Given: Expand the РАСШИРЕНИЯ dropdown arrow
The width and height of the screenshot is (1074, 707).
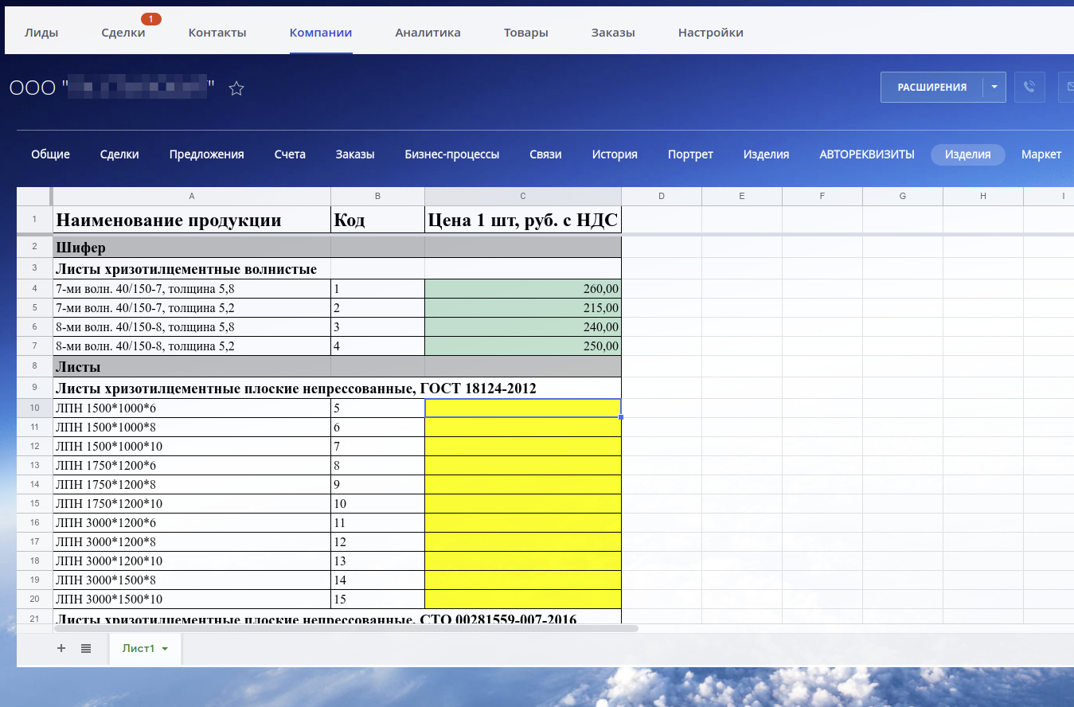Looking at the screenshot, I should click(x=994, y=87).
